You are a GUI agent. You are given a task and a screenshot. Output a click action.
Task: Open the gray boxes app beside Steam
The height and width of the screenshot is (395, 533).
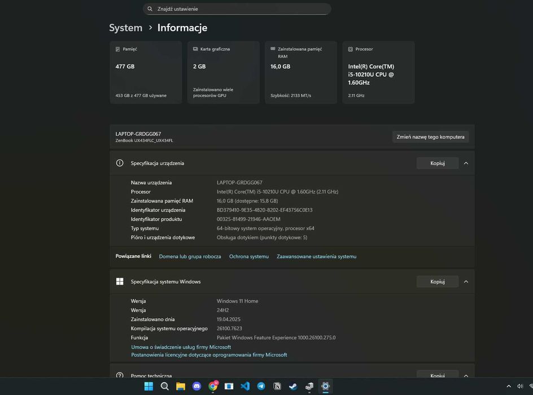[309, 386]
